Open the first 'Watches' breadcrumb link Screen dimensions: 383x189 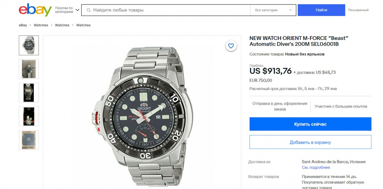click(x=41, y=25)
